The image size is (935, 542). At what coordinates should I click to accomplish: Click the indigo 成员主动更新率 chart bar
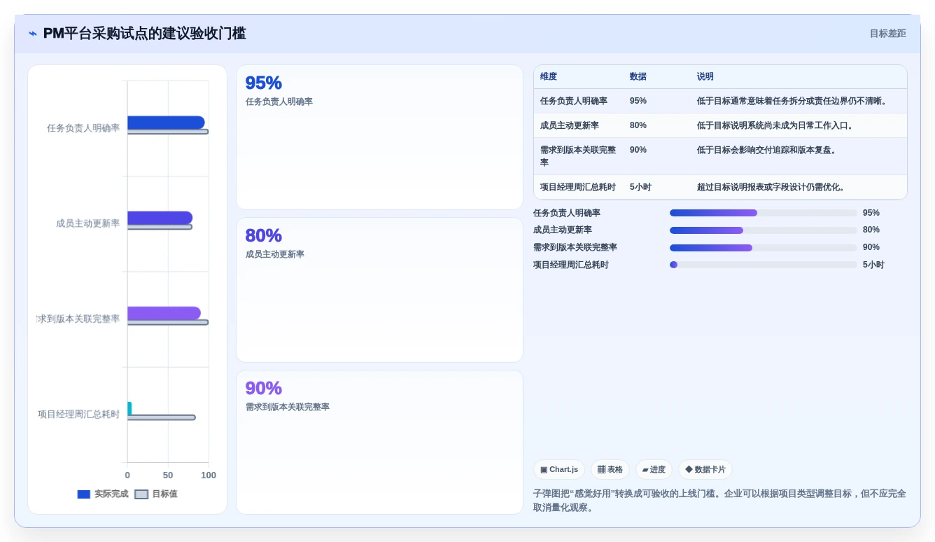160,218
